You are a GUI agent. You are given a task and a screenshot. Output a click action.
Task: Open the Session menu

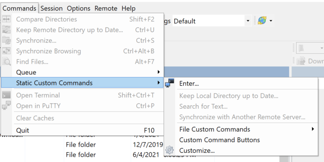(x=51, y=8)
